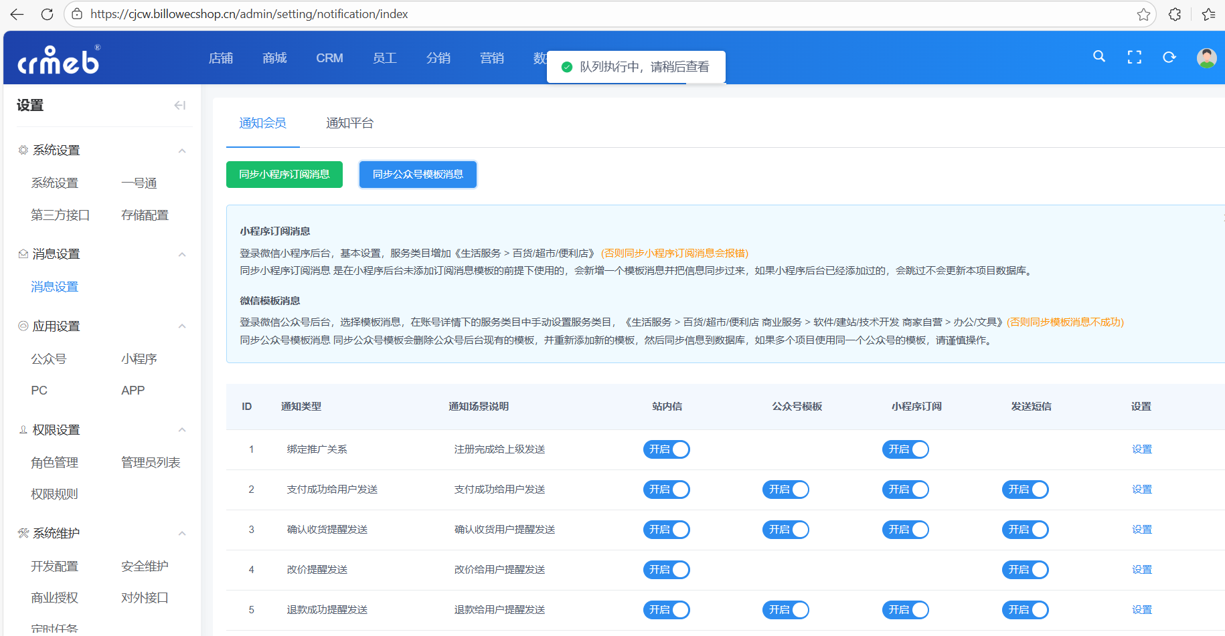
Task: Open browser extensions puzzle icon
Action: coord(1175,14)
